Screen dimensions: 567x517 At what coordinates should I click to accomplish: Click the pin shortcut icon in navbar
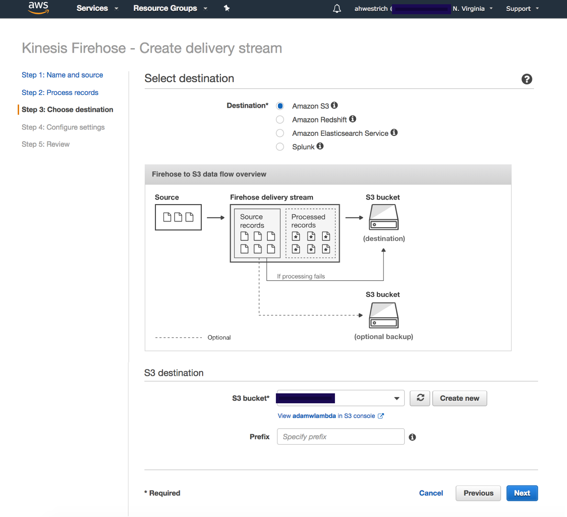click(227, 8)
